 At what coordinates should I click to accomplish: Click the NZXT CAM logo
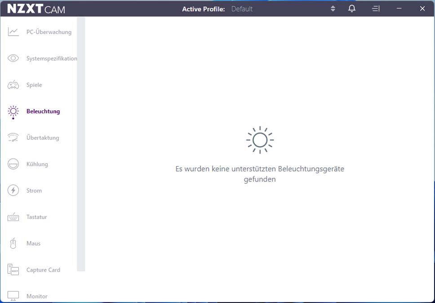pos(36,9)
